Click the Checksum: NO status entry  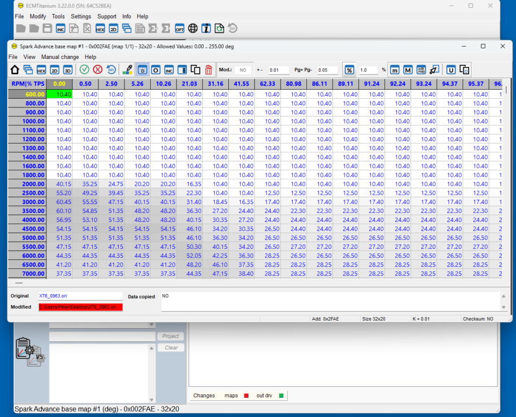pyautogui.click(x=478, y=319)
